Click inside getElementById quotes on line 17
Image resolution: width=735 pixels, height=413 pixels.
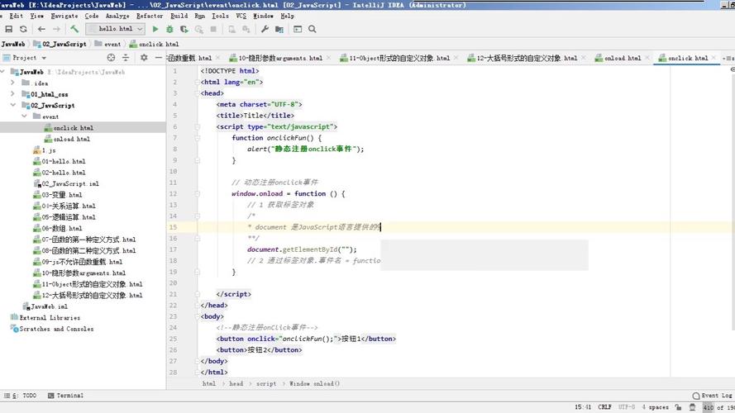346,249
